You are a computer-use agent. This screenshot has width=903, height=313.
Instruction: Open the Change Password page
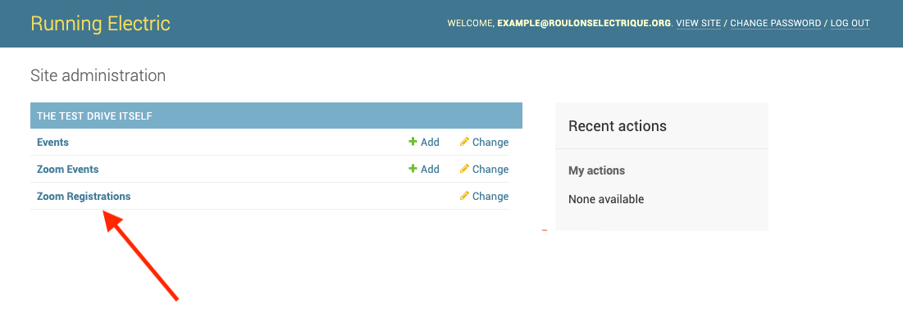tap(776, 24)
